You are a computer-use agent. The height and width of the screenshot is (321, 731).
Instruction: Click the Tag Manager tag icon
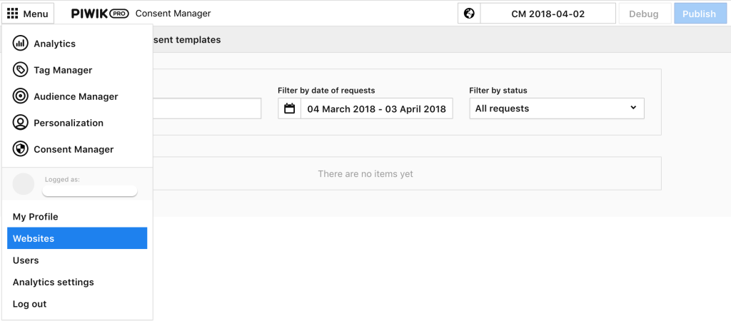pos(21,71)
